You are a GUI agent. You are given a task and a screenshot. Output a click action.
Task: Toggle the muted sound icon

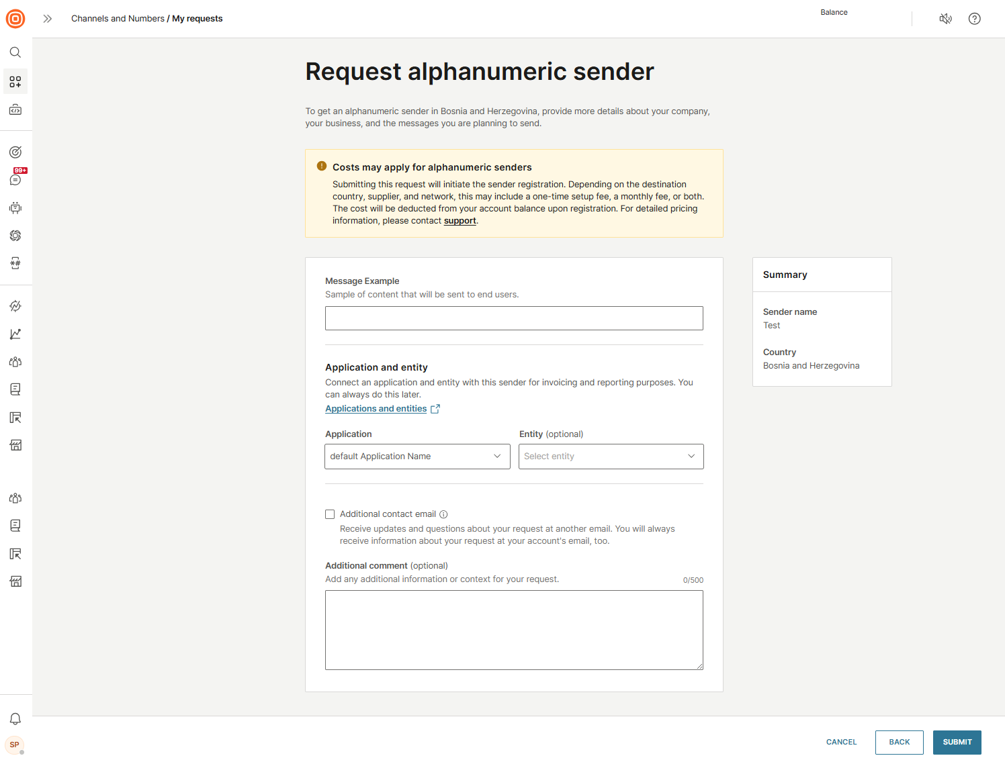pos(945,19)
